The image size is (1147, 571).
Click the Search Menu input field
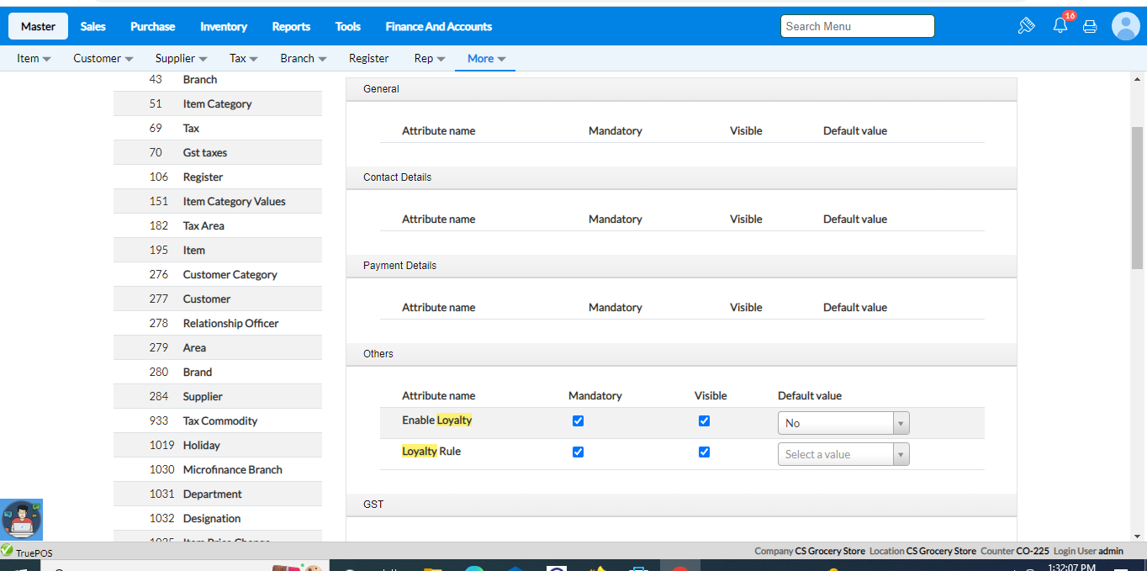pyautogui.click(x=857, y=26)
